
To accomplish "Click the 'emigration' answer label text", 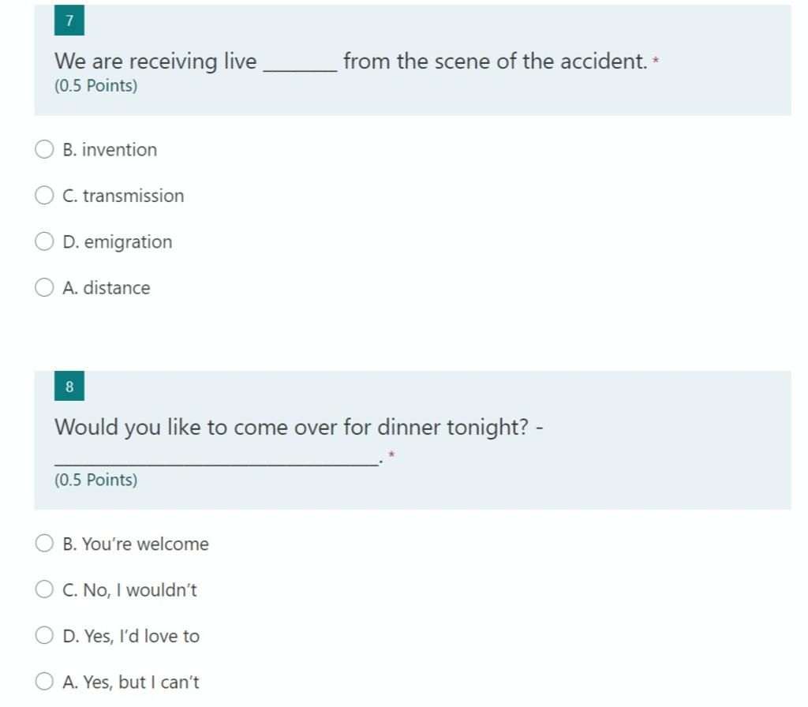I will 129,242.
